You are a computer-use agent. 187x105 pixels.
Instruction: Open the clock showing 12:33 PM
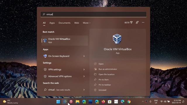(x=176, y=101)
